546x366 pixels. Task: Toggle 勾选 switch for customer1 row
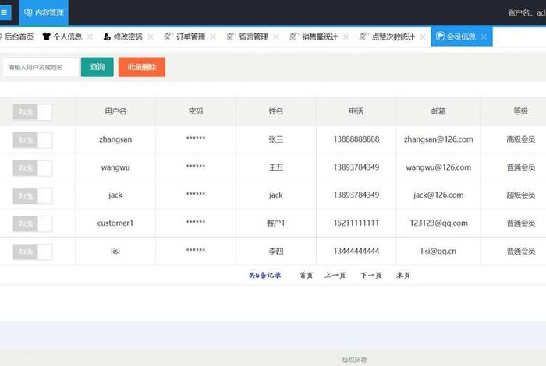click(33, 224)
